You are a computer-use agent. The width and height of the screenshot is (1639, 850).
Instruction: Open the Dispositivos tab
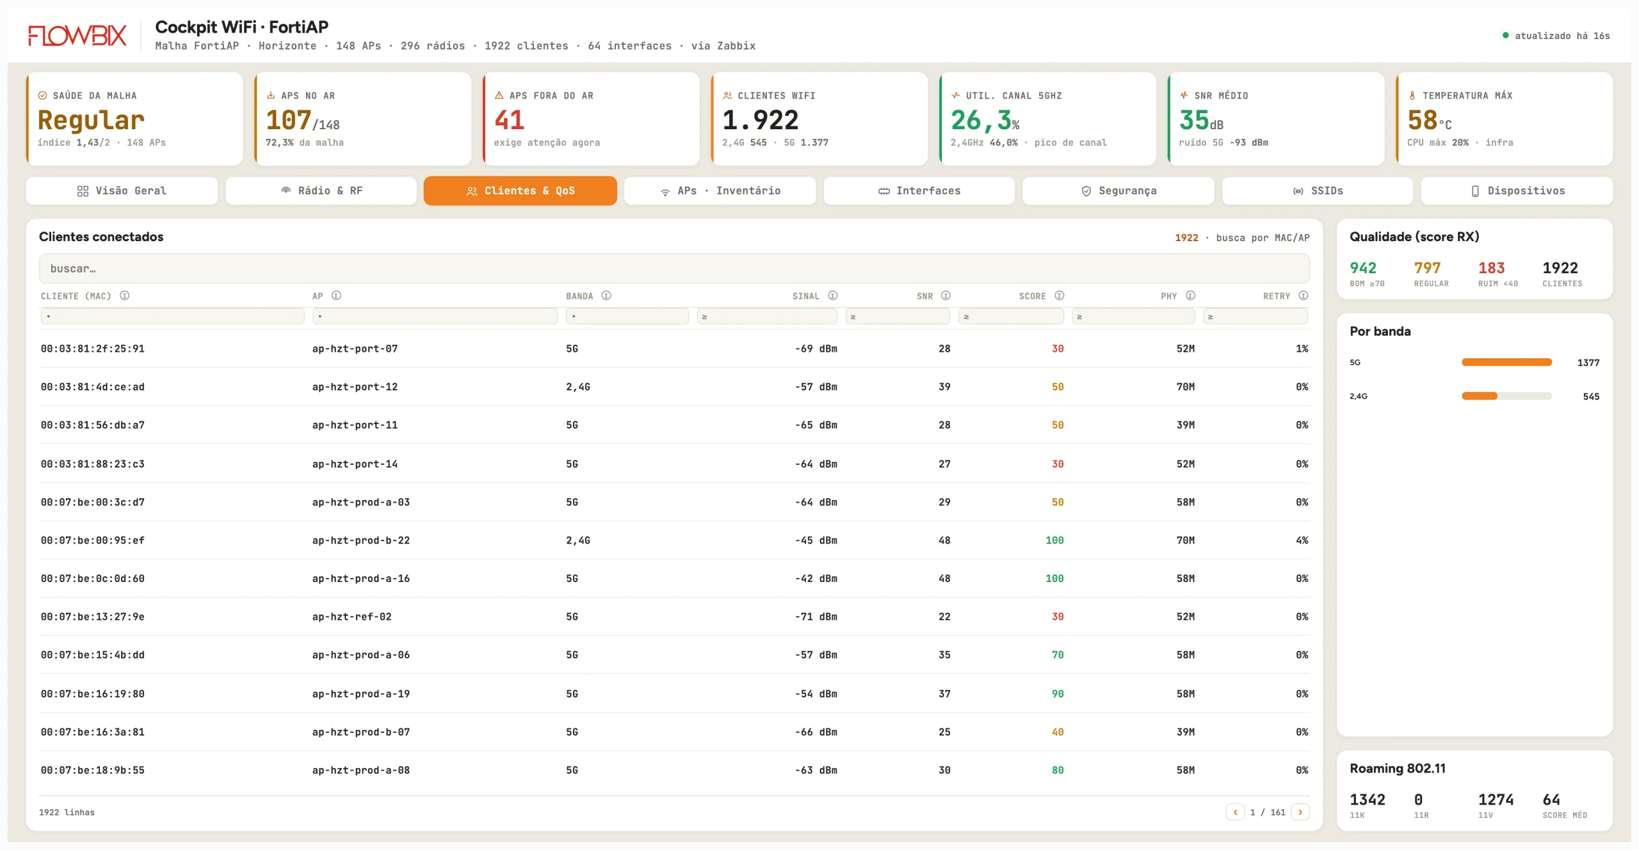coord(1517,191)
